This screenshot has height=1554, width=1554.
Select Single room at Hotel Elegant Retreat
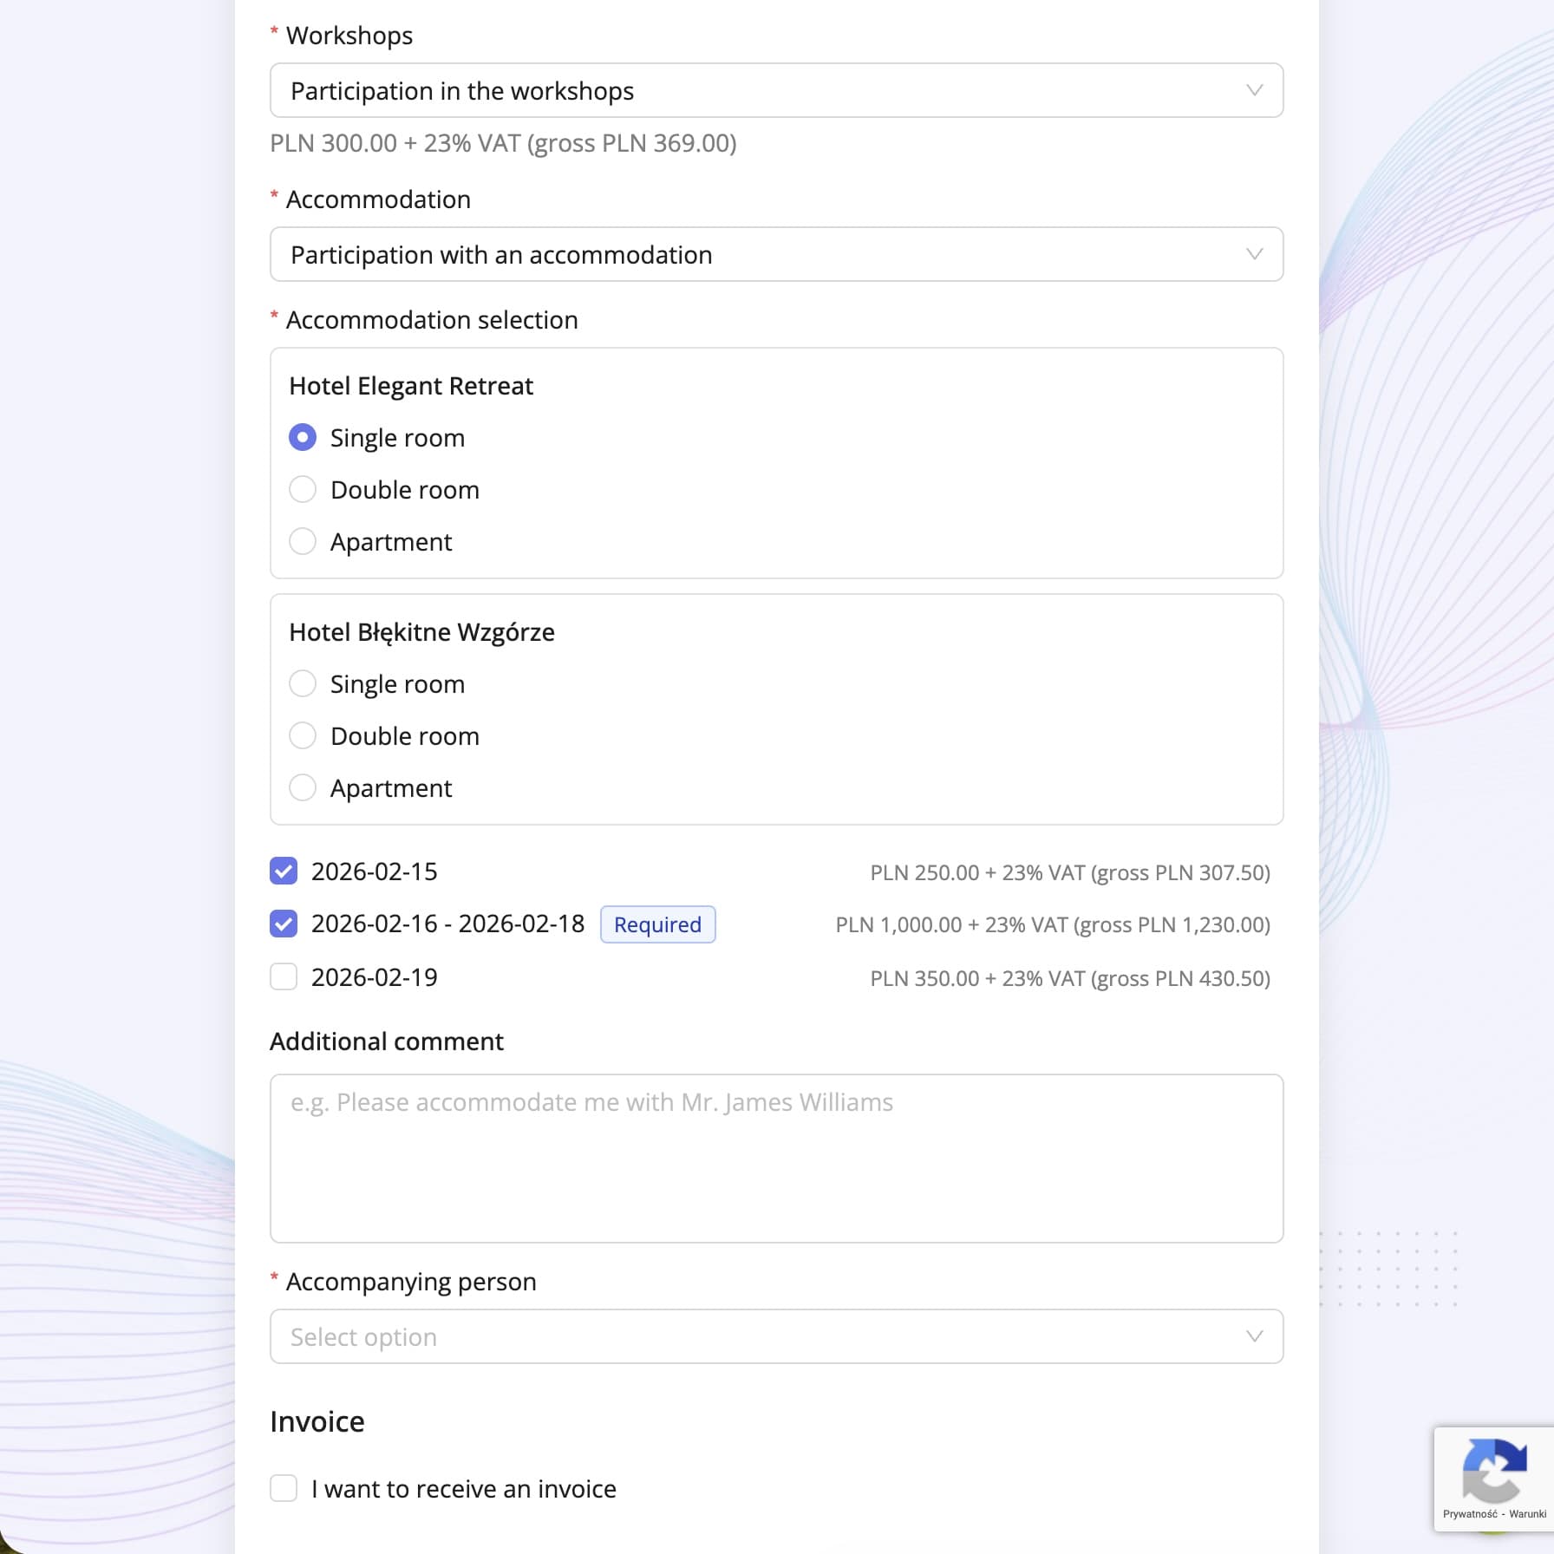click(x=303, y=437)
